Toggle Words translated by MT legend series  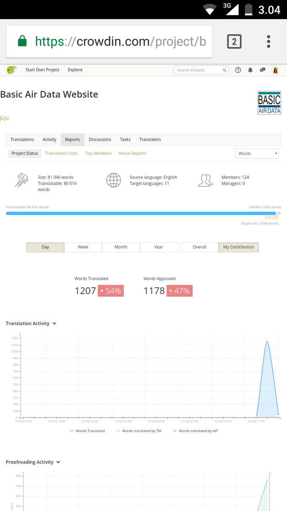coord(196,431)
